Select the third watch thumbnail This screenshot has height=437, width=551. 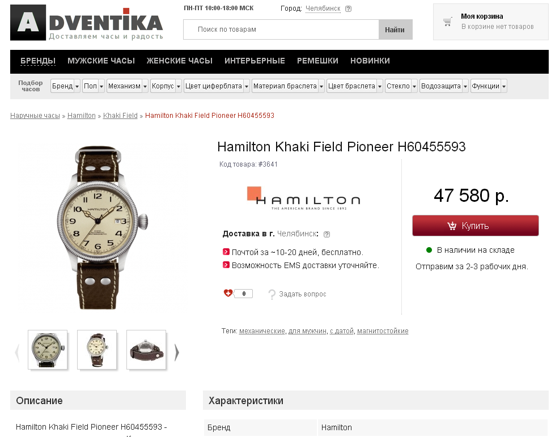point(146,350)
